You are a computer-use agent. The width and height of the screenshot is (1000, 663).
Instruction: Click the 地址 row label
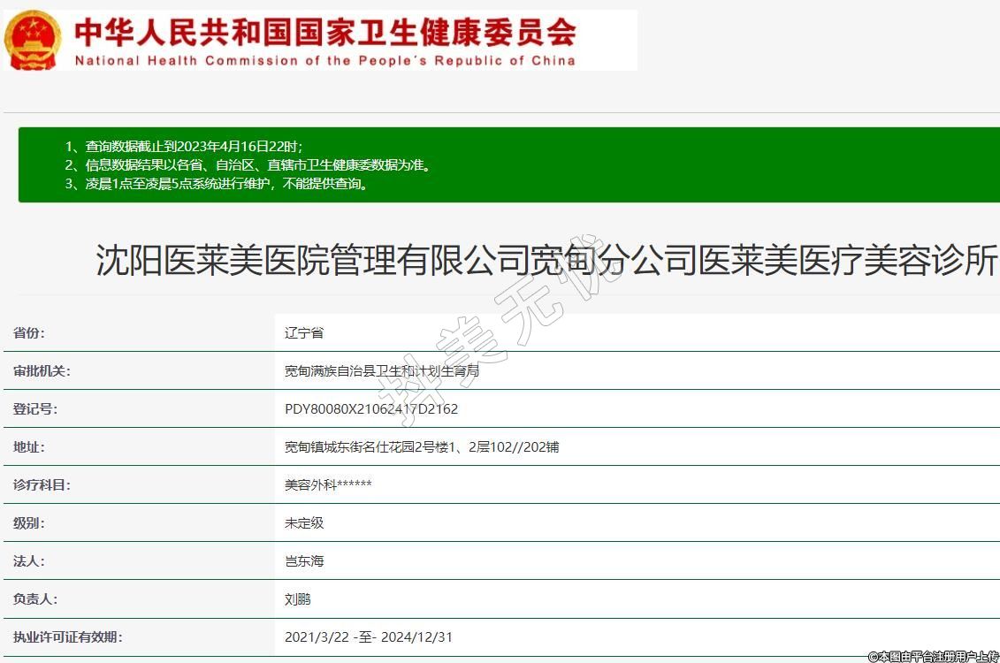click(28, 447)
